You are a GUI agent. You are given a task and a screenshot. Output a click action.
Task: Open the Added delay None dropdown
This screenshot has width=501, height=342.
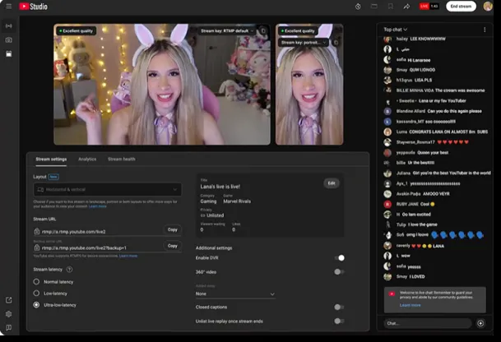click(235, 293)
